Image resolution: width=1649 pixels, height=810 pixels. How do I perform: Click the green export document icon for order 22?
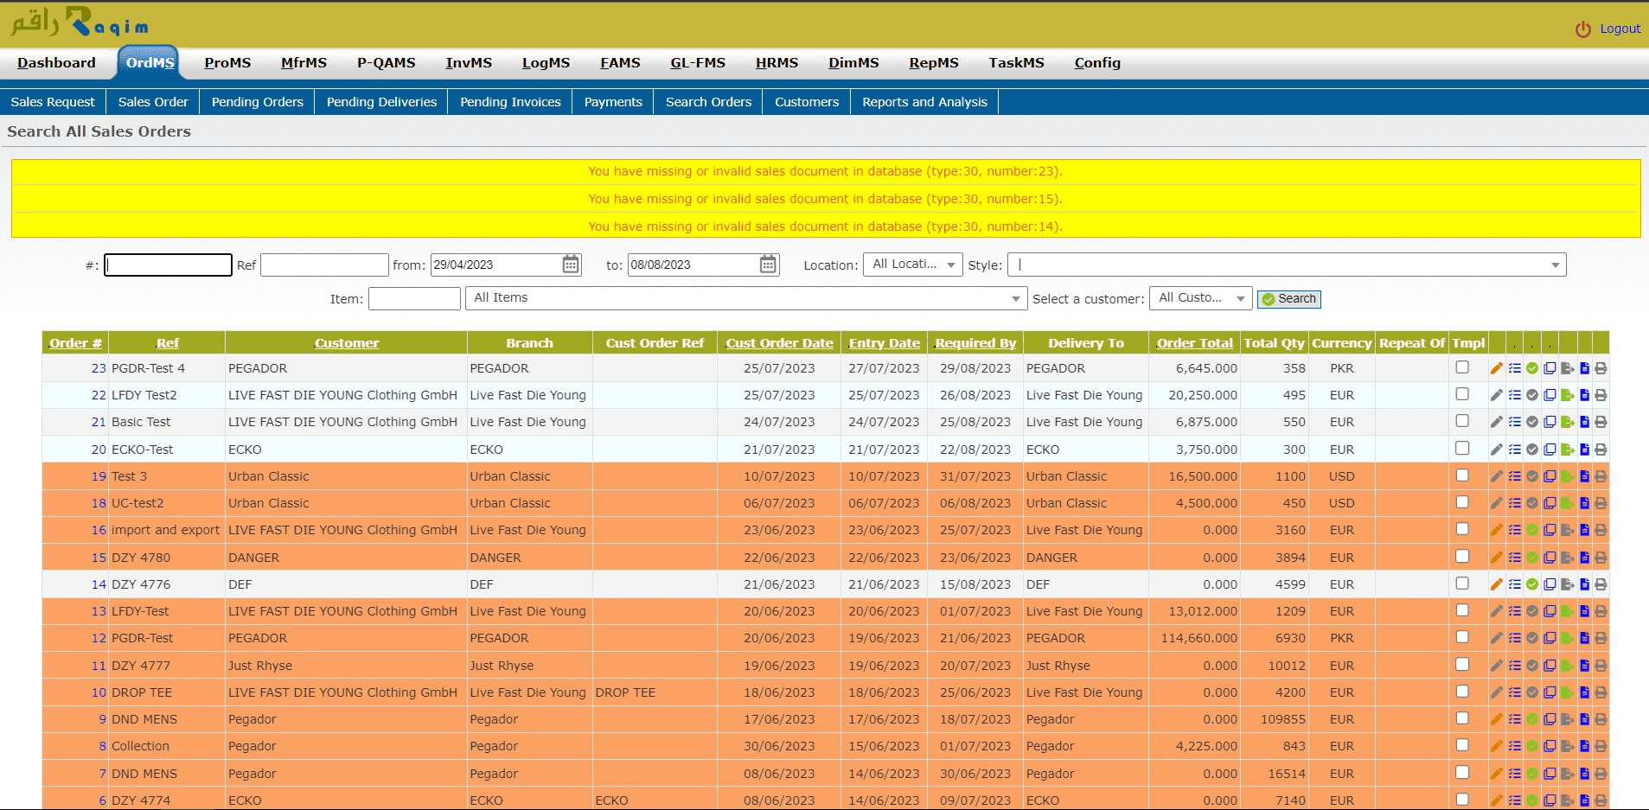(x=1567, y=395)
